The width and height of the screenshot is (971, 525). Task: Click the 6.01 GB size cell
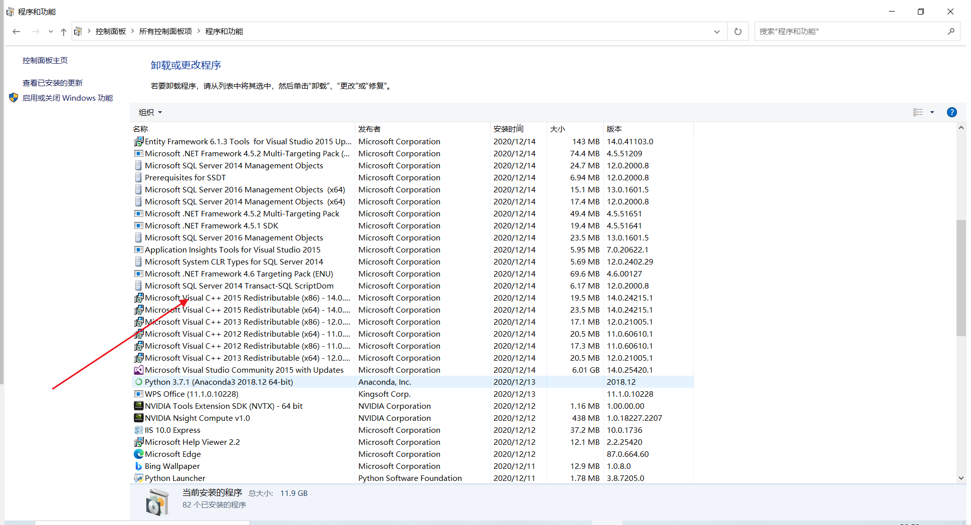click(586, 370)
